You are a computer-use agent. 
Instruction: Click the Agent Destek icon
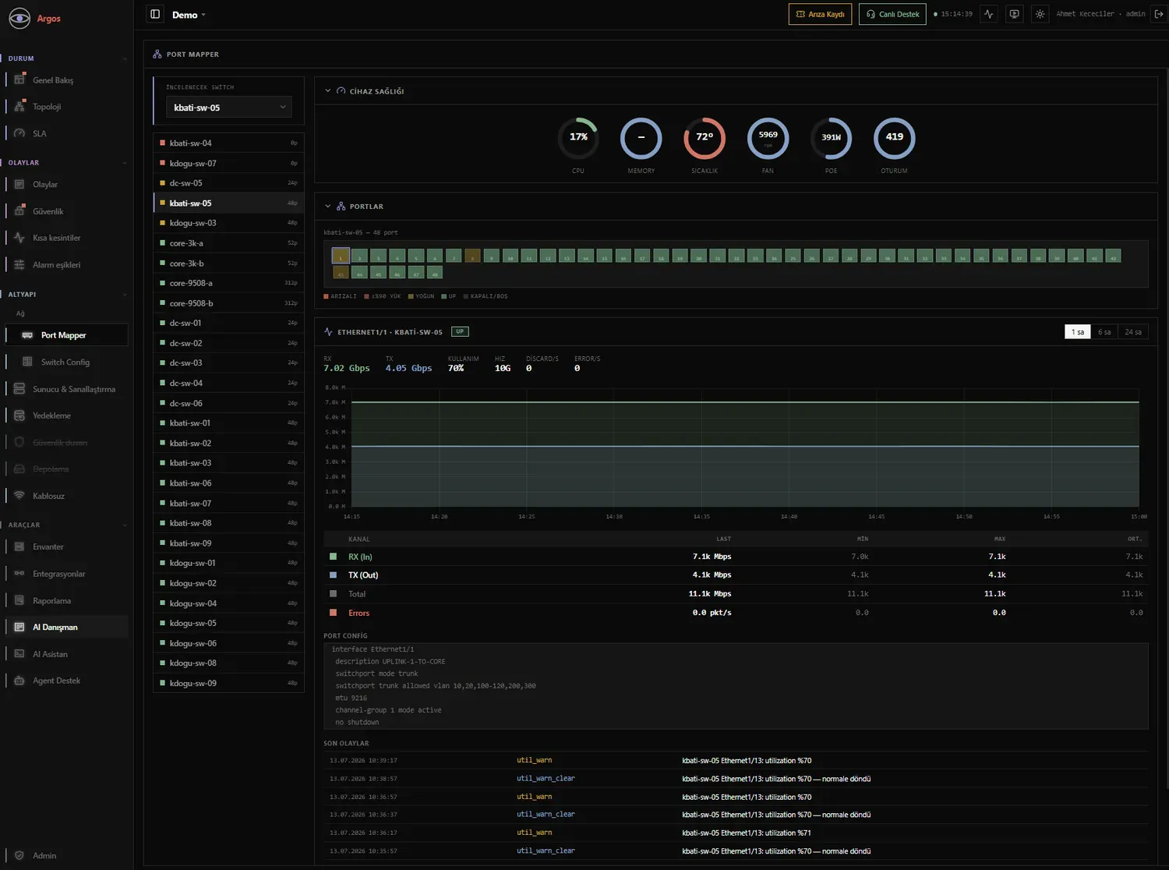point(19,681)
